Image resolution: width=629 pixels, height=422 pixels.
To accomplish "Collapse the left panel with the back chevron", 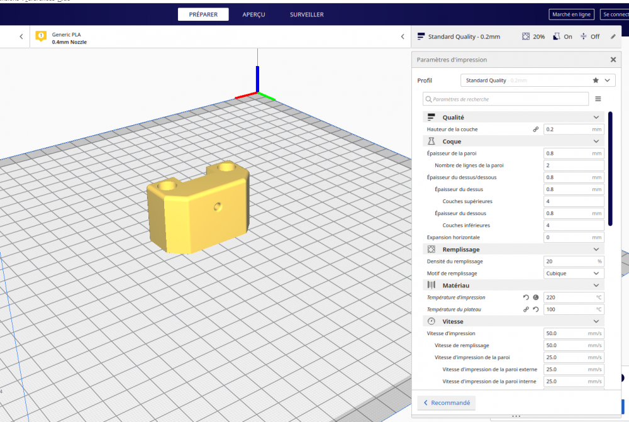I will tap(21, 36).
